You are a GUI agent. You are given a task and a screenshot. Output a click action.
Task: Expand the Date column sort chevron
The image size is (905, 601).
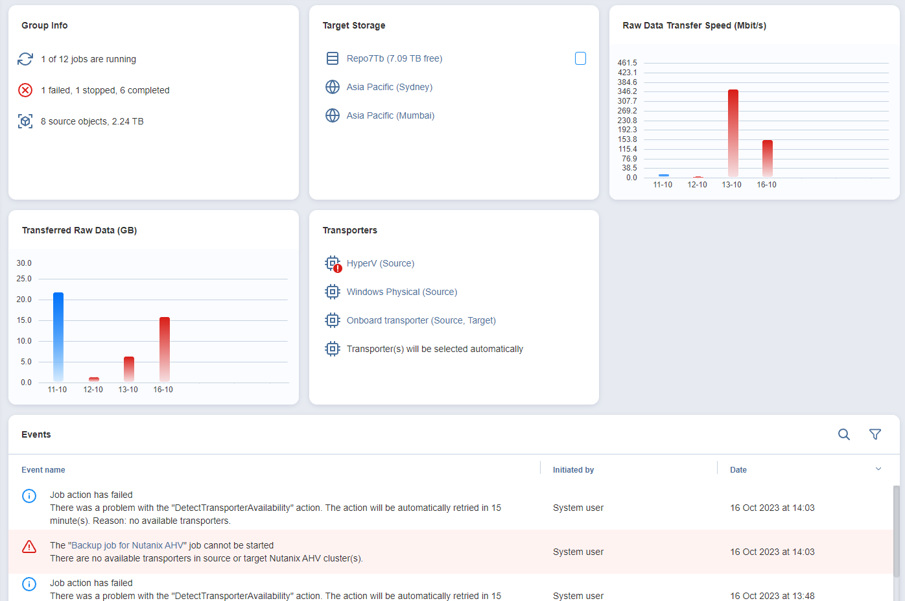coord(878,469)
